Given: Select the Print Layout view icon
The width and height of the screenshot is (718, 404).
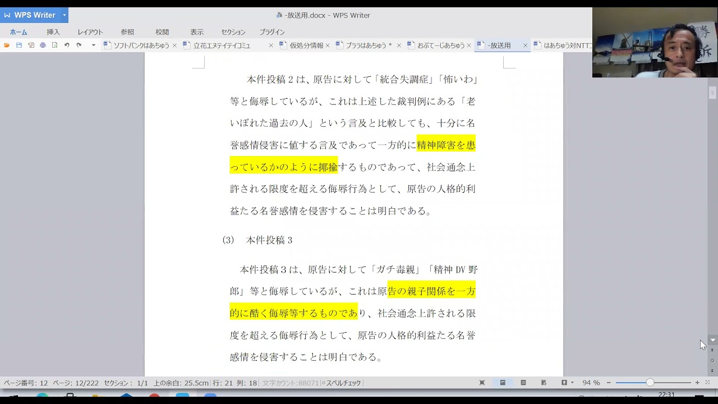Looking at the screenshot, I should [x=503, y=383].
